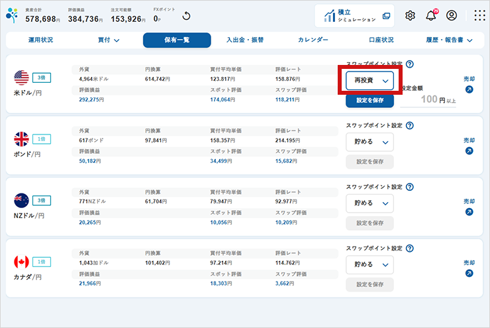The width and height of the screenshot is (490, 328).
Task: Click the 174,064円 スポット評価 value
Action: (x=222, y=100)
